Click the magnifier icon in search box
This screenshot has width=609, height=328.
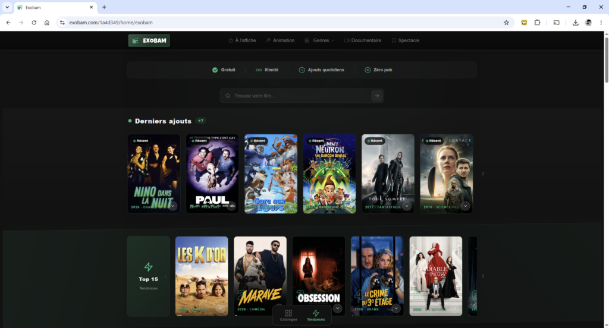point(228,96)
